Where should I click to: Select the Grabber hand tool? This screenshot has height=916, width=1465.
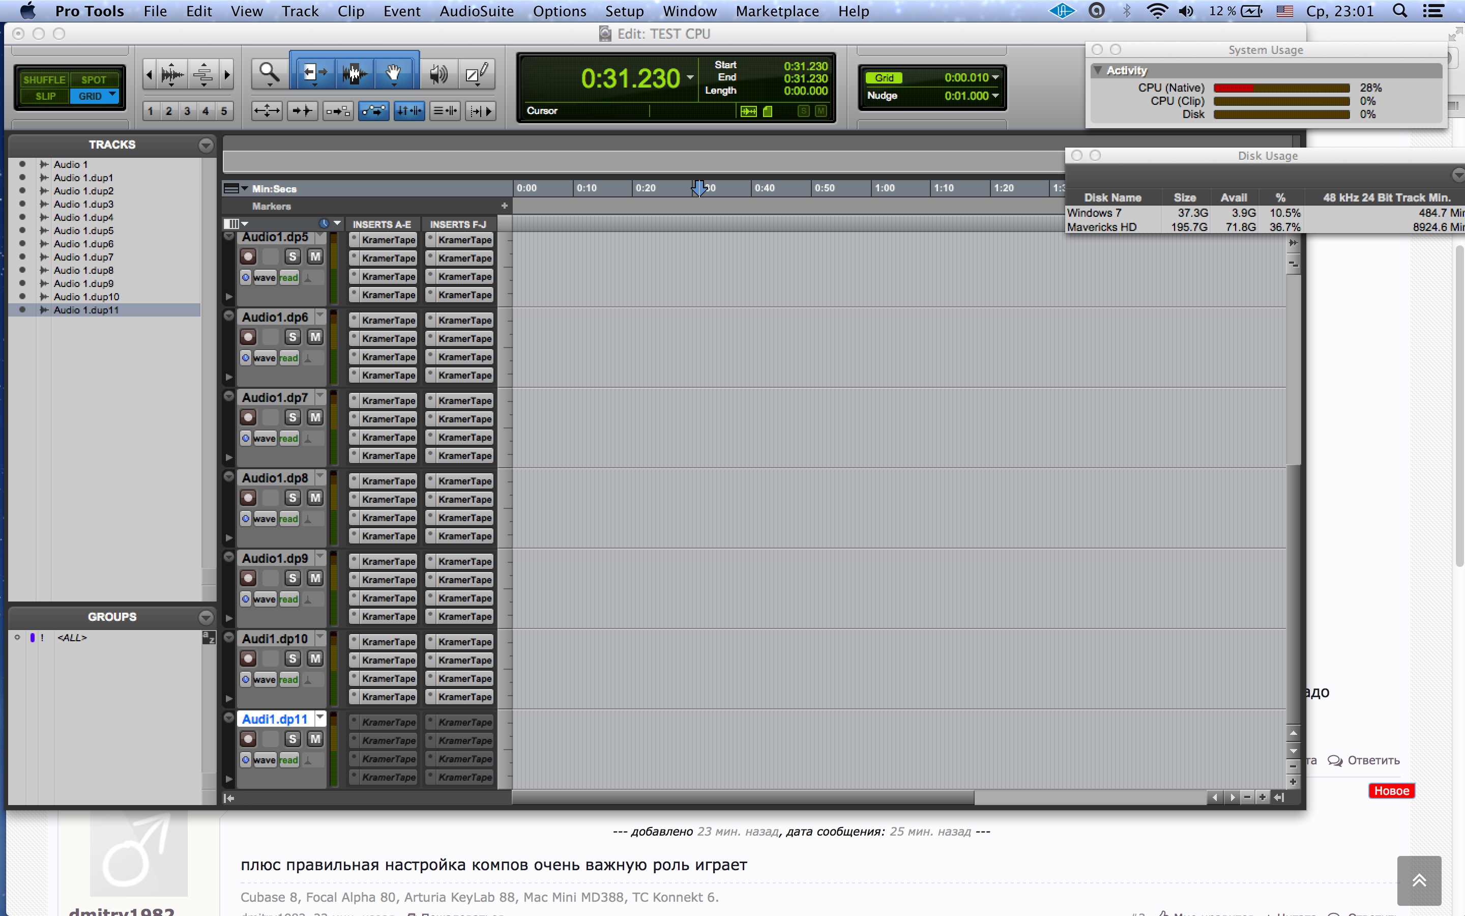pyautogui.click(x=394, y=73)
